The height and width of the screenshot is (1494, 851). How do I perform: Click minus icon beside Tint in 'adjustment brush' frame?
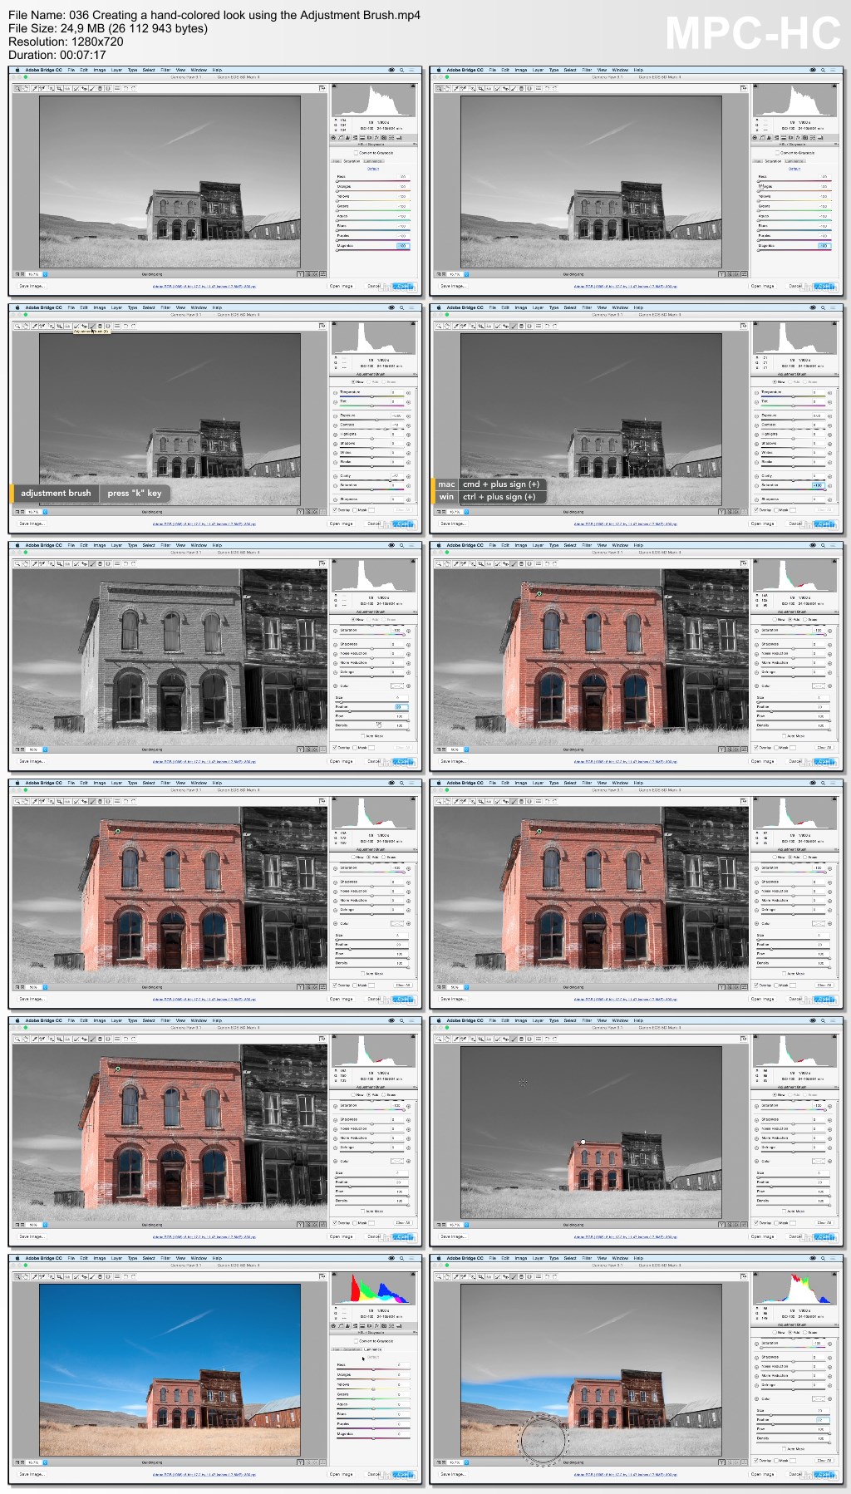click(335, 402)
